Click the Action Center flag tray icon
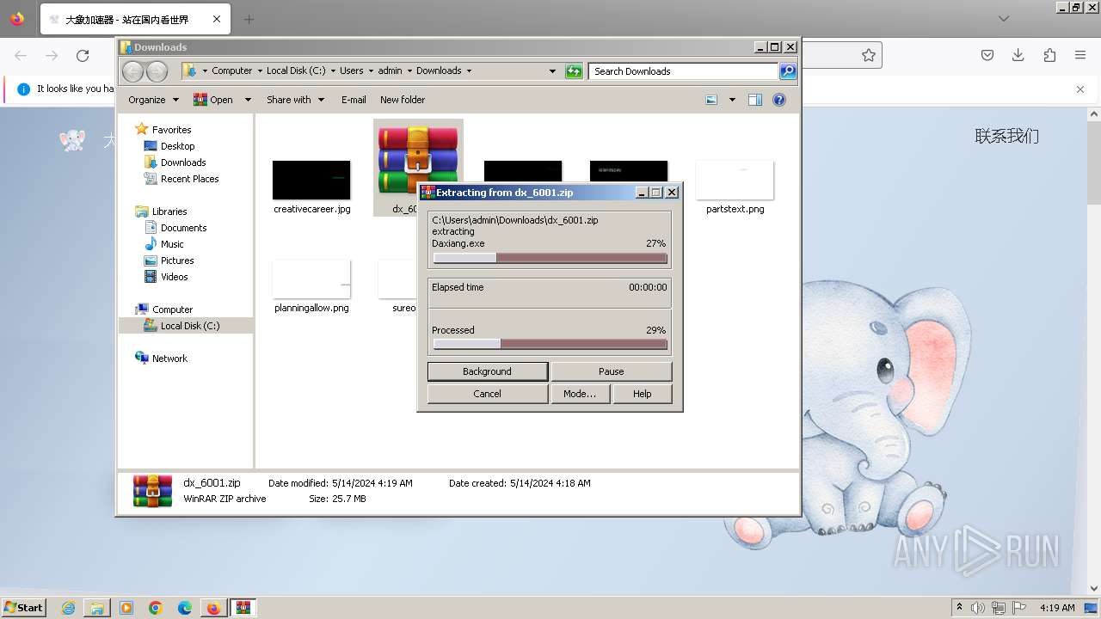 coord(1019,608)
